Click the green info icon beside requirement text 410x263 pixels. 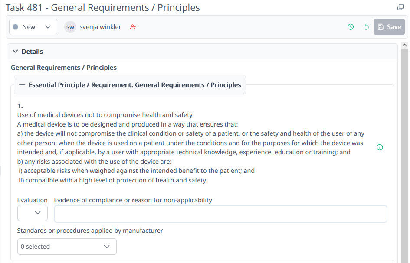coord(380,147)
